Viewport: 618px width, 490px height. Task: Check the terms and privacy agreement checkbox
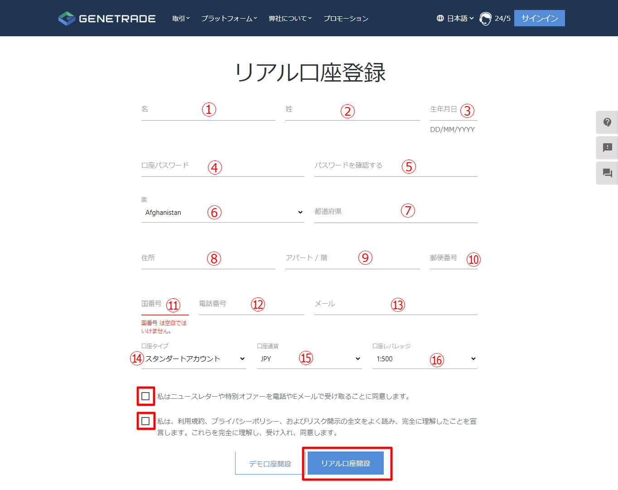145,421
